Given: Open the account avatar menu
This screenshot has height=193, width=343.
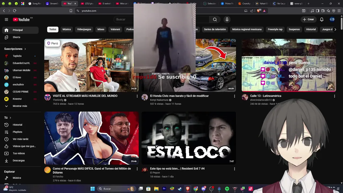Looking at the screenshot, I should coord(332,19).
